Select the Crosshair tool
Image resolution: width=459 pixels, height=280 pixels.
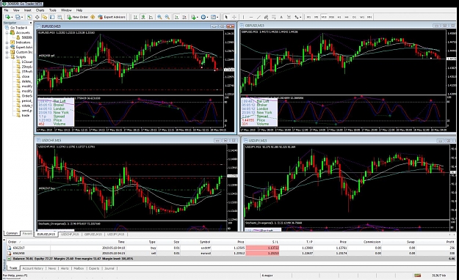pos(234,18)
